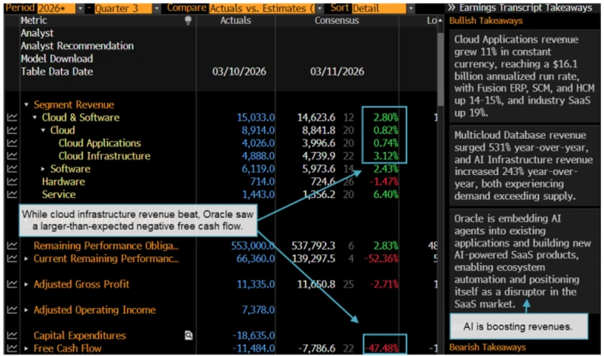Click the lightbulb icon beside Metric header
Viewport: 604px width, 356px height.
(x=188, y=20)
